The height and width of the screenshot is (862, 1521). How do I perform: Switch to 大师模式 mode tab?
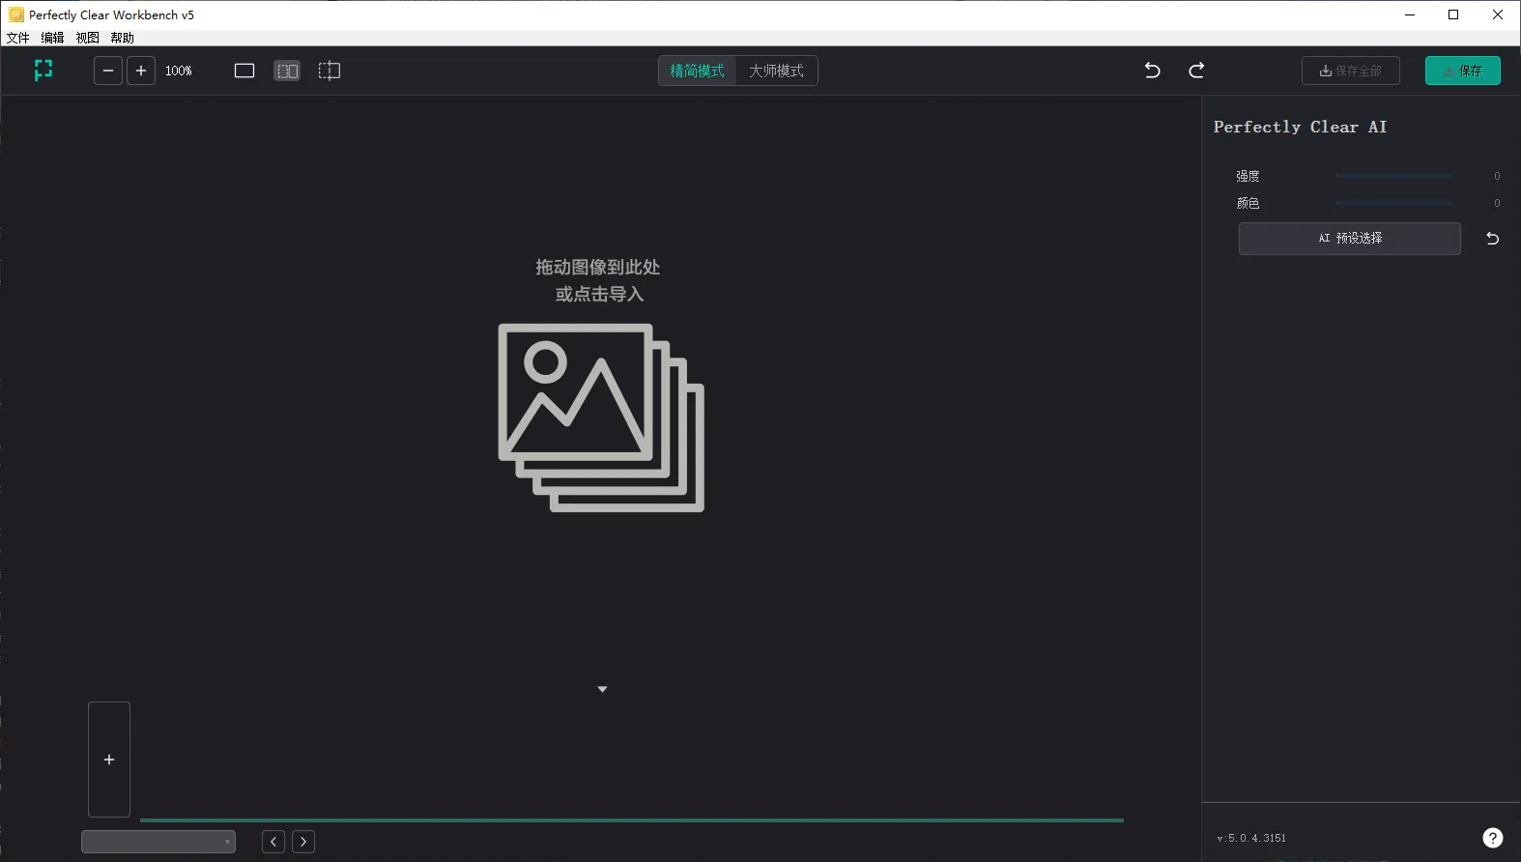[x=776, y=71]
